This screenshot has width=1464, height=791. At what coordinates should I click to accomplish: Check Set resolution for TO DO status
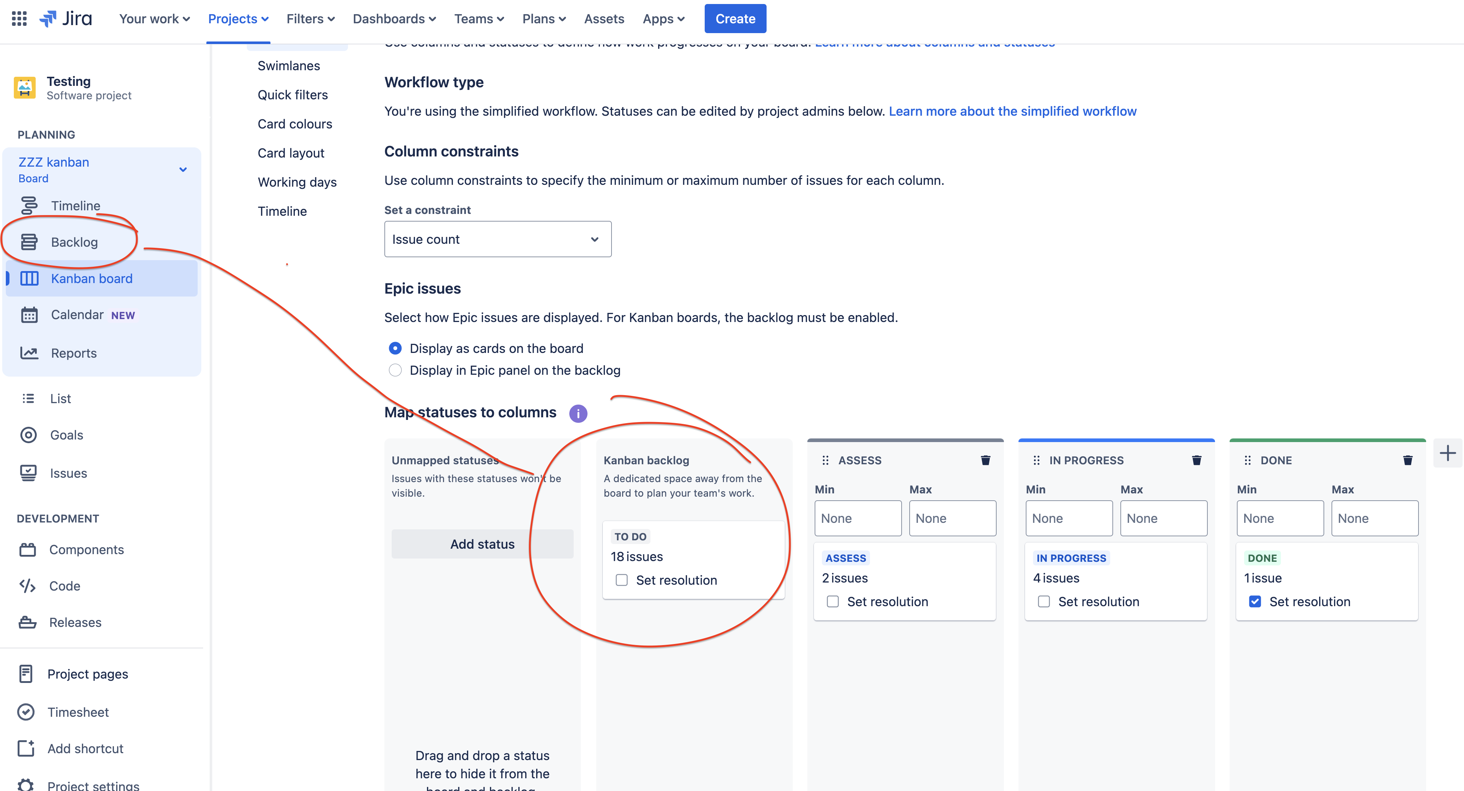click(x=622, y=580)
